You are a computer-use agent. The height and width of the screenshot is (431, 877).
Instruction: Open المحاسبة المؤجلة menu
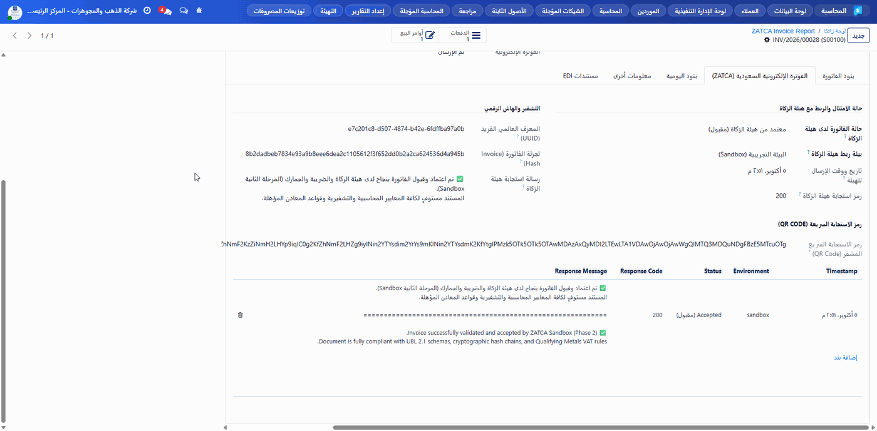point(422,11)
